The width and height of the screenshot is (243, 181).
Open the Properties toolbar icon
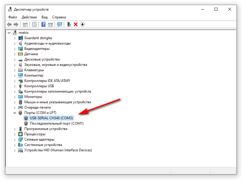34,24
